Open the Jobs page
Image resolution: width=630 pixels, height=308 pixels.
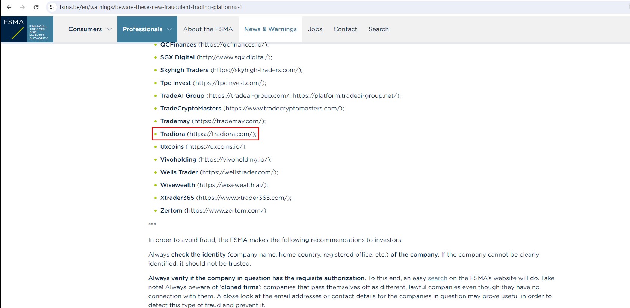tap(315, 29)
